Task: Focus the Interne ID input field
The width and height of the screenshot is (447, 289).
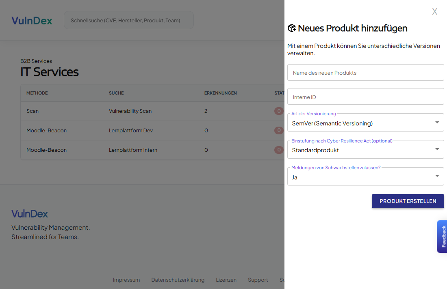Action: 365,97
